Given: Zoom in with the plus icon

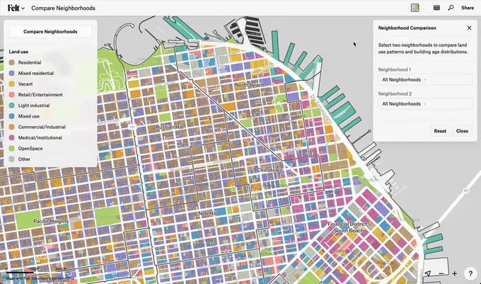Looking at the screenshot, I should pos(454,273).
